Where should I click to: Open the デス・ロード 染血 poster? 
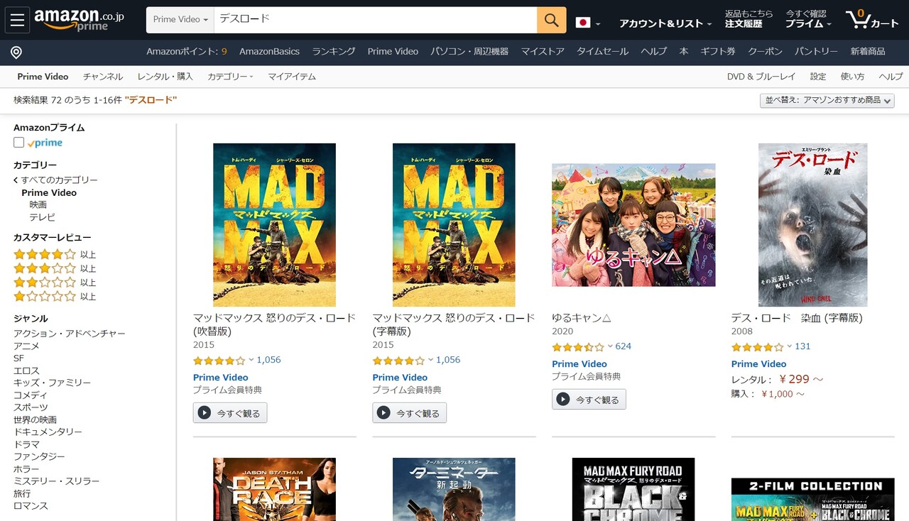[812, 225]
